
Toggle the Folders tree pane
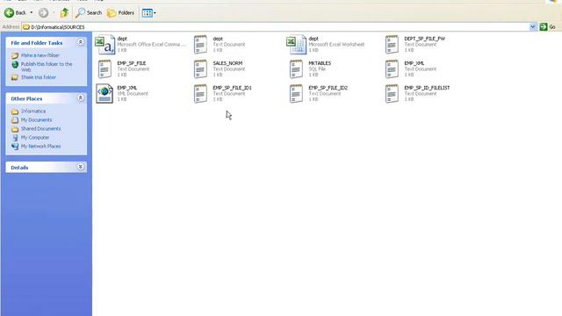pyautogui.click(x=121, y=13)
